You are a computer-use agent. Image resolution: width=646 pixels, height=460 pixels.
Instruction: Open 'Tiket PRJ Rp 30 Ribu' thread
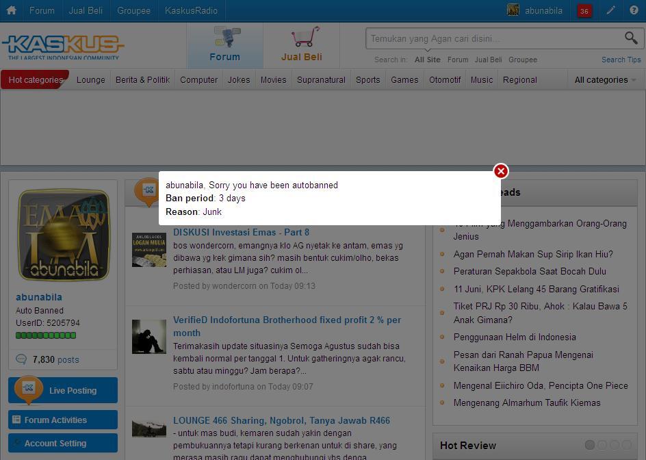pos(541,313)
